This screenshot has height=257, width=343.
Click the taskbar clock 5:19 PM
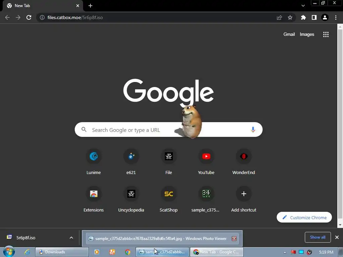(x=326, y=252)
